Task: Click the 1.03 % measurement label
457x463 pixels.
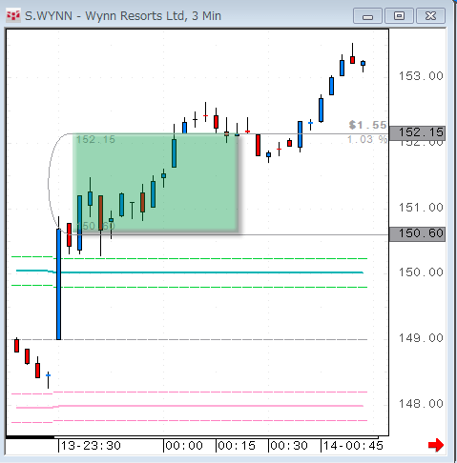Action: tap(367, 139)
